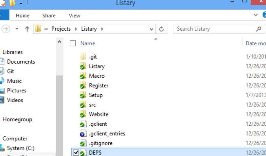The image size is (266, 156).
Task: Click the 1/7/2013 date of Setup
Action: click(256, 95)
